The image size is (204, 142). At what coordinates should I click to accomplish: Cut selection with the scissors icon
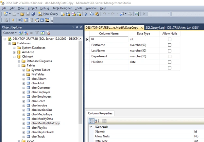point(86,14)
